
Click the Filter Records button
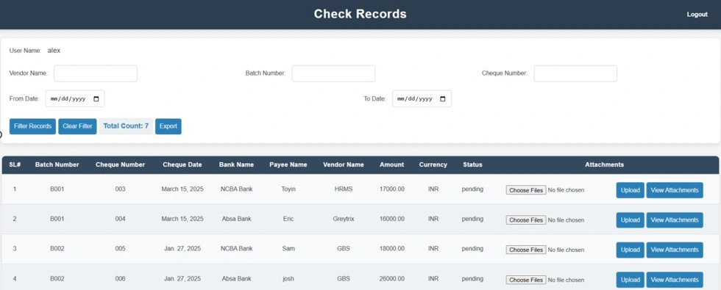point(32,126)
